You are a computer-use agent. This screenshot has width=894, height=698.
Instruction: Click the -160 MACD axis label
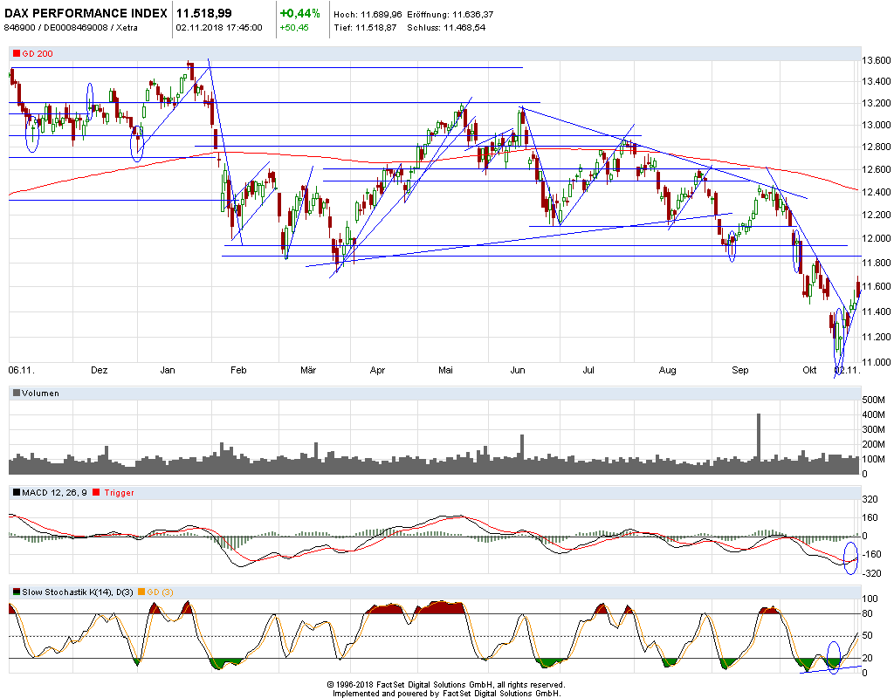tap(872, 554)
